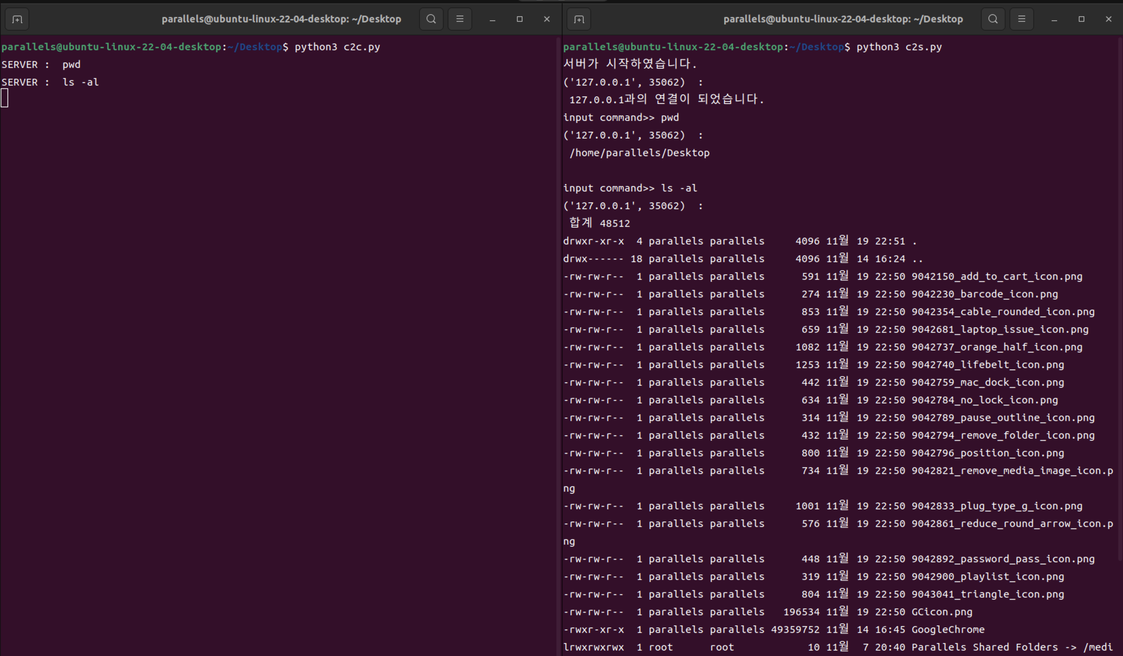
Task: Click 9042796_position_icon.png filename
Action: pos(988,453)
